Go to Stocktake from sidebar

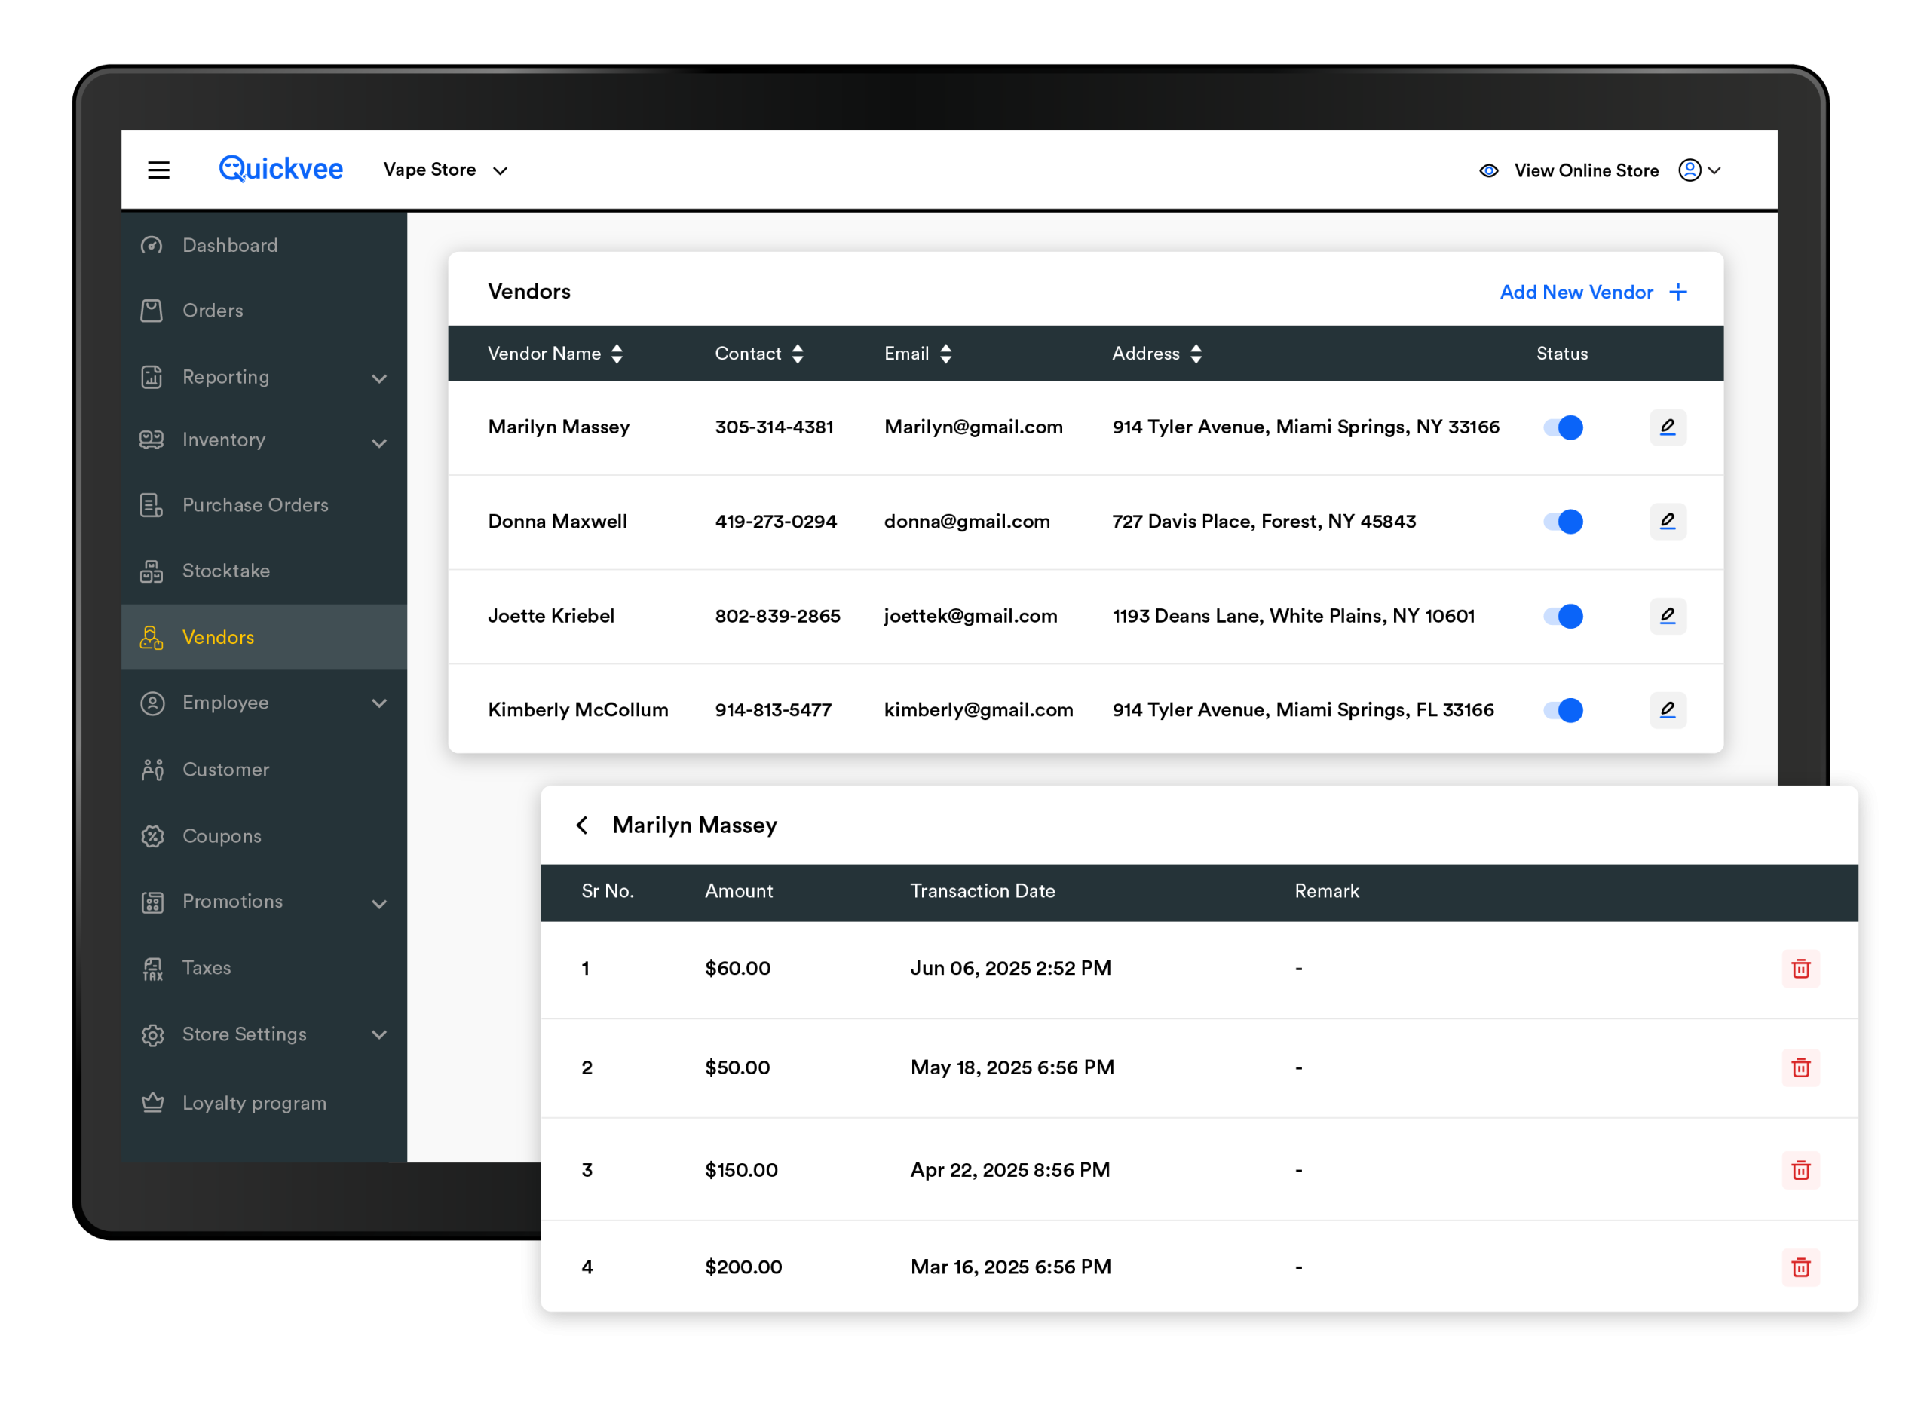tap(225, 571)
